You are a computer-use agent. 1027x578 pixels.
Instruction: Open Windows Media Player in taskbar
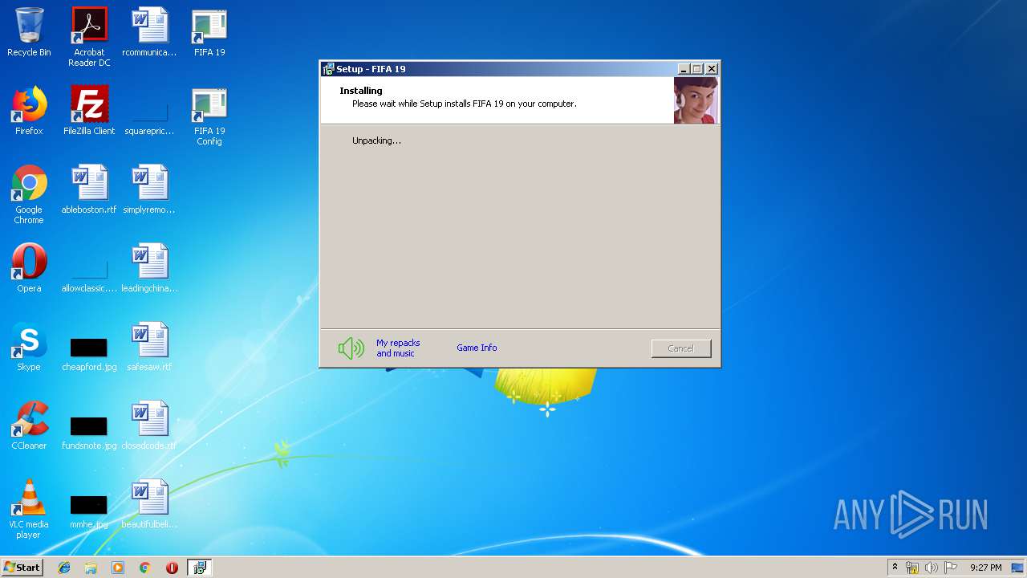[118, 568]
